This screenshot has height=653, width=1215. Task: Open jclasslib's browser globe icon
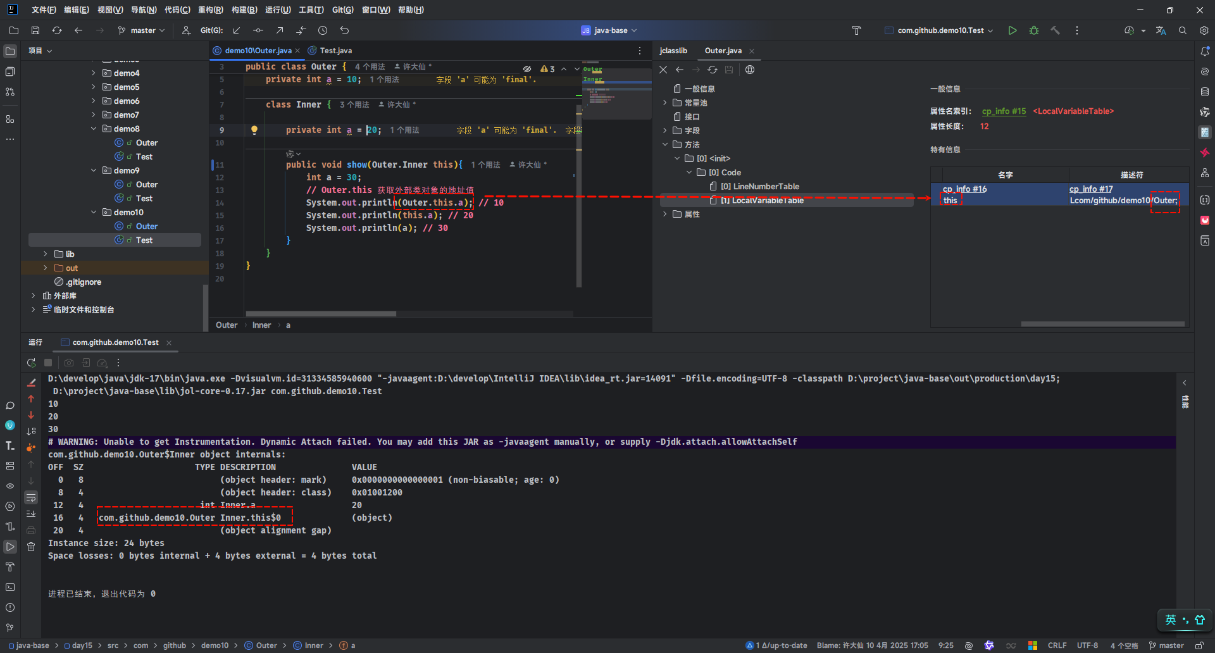(750, 70)
